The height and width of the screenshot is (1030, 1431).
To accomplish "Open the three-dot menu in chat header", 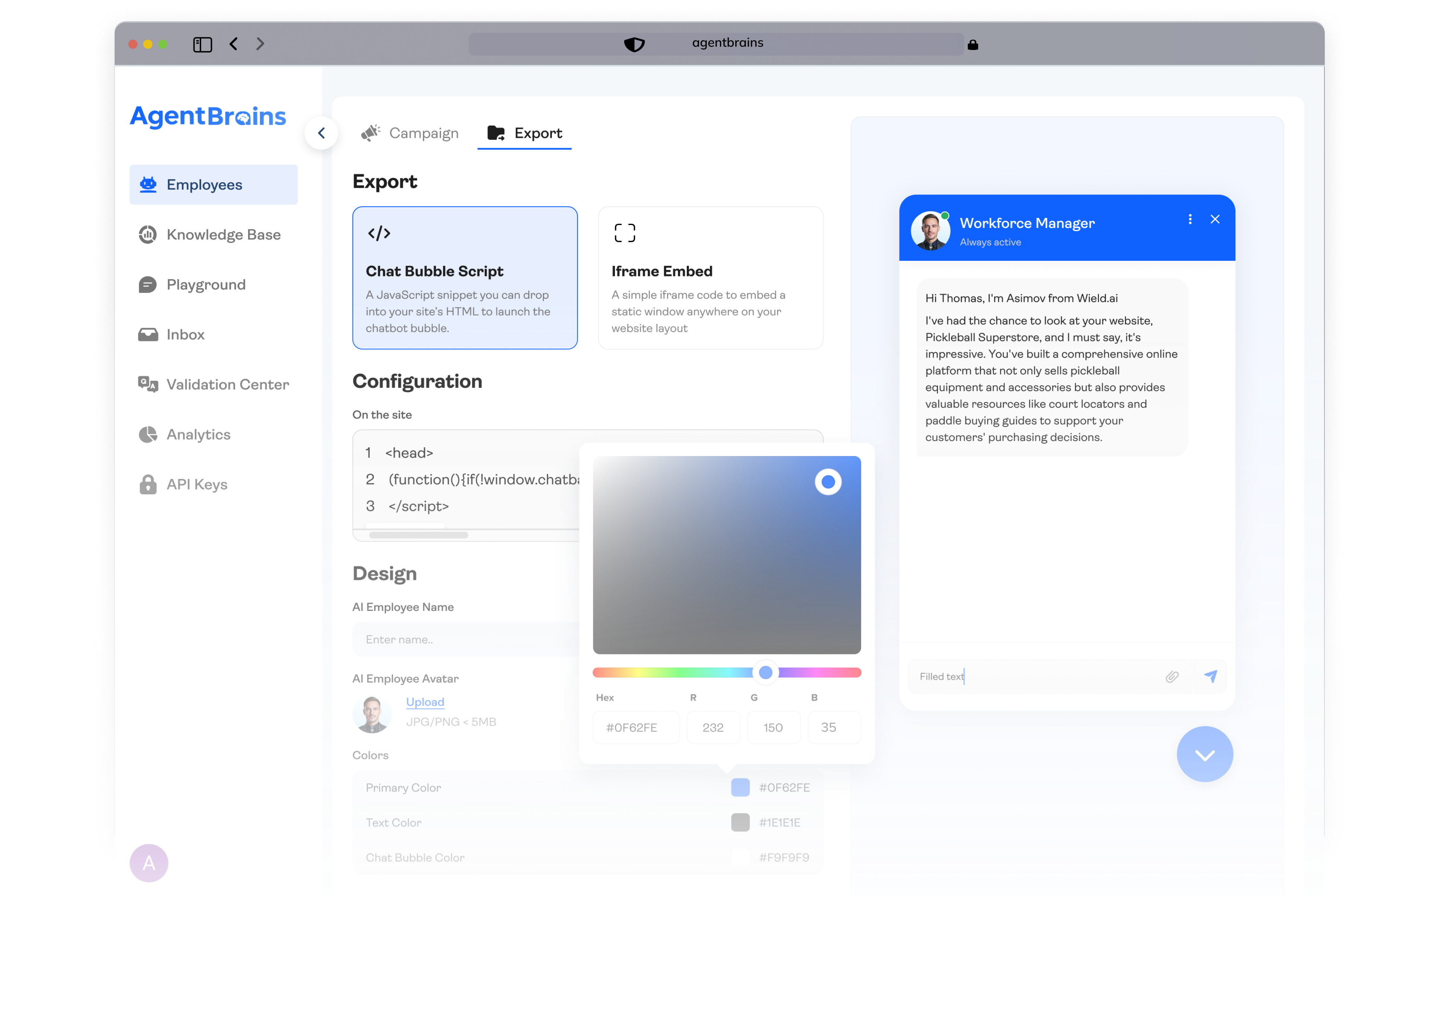I will point(1190,219).
